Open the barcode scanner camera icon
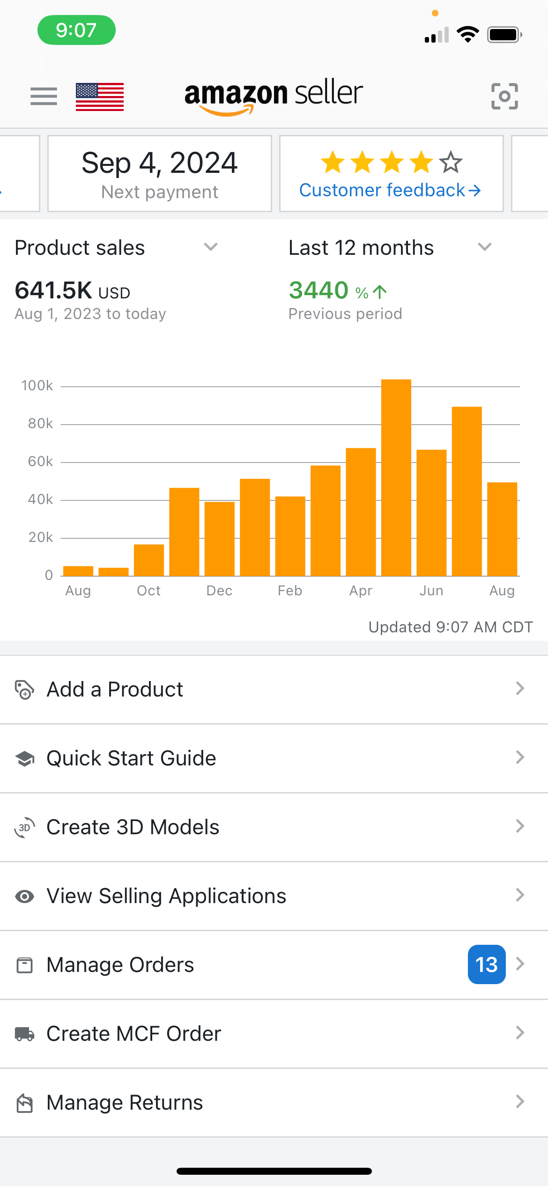This screenshot has width=548, height=1186. point(504,96)
